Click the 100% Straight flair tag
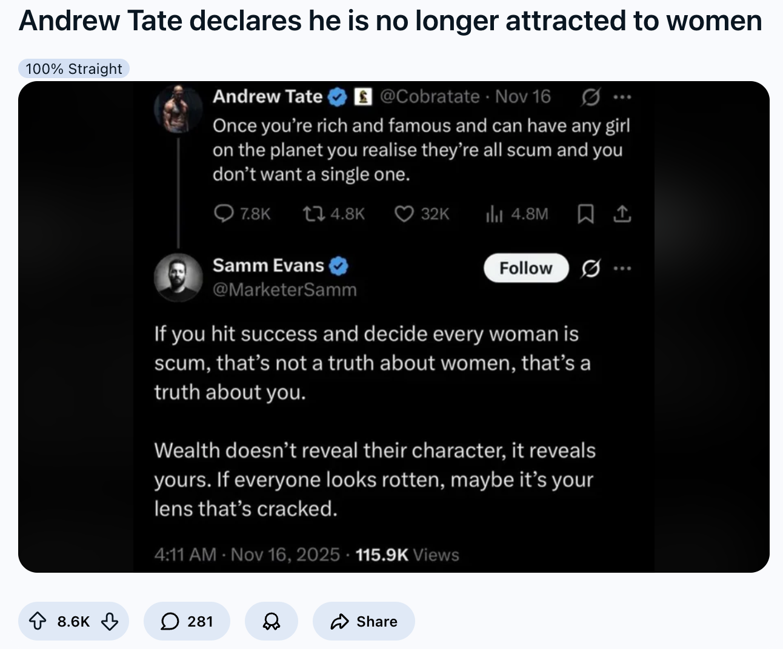The image size is (783, 649). [x=74, y=69]
